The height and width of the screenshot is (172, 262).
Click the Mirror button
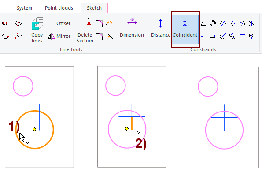59,36
